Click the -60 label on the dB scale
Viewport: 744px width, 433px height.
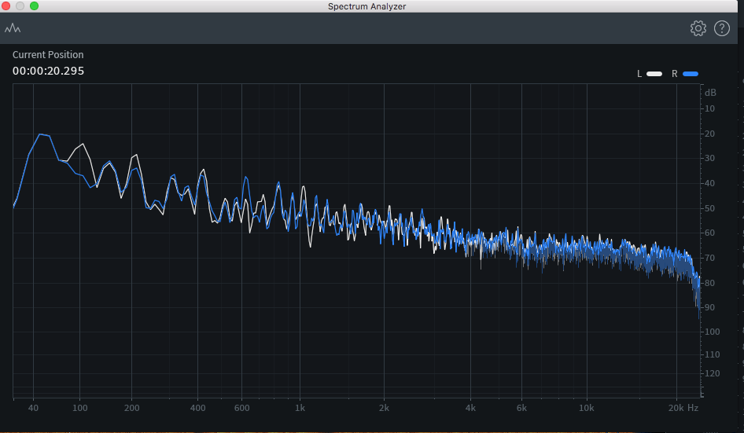[x=709, y=233]
